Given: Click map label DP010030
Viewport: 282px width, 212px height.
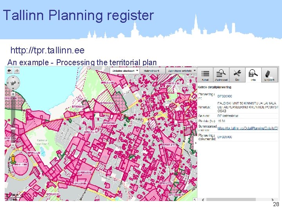Looking at the screenshot, I should click(x=53, y=194).
